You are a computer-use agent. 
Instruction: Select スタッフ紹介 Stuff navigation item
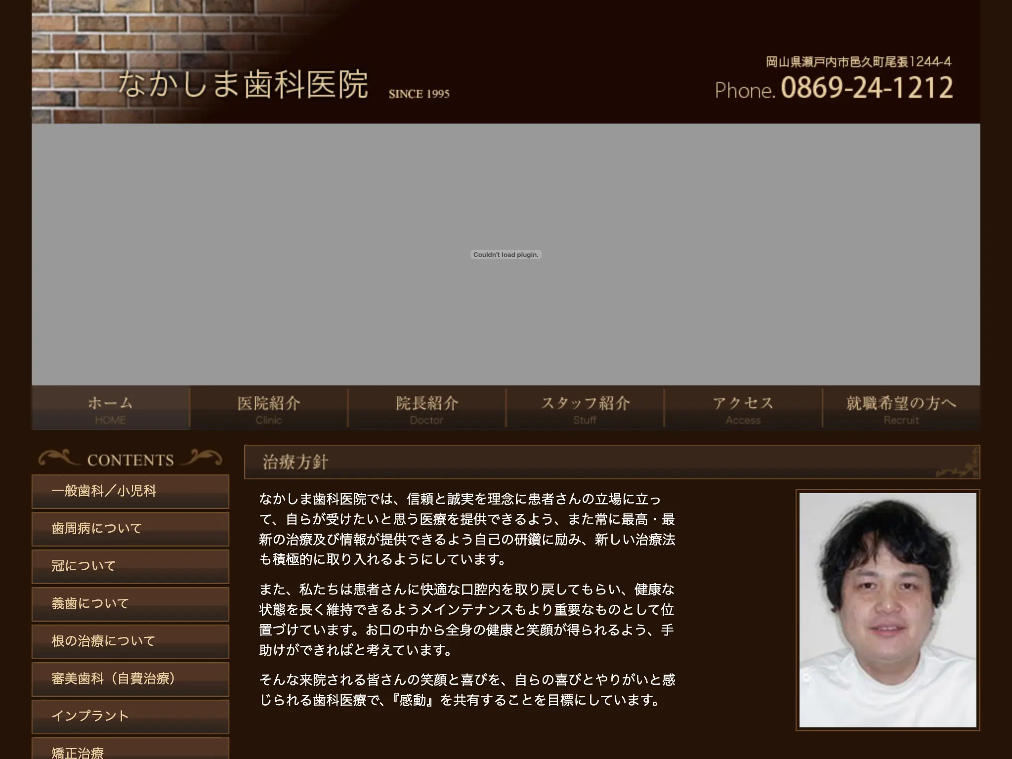pos(585,408)
